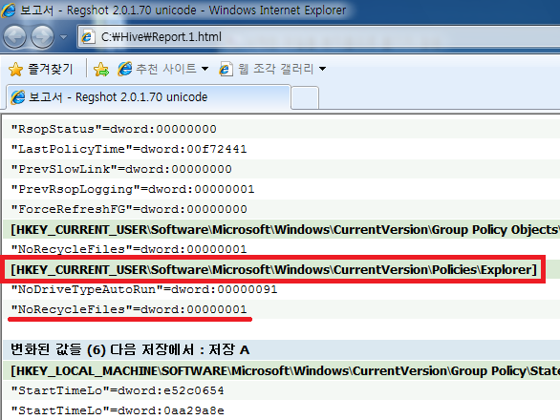Click the Group Policy Objects registry key heading
The image size is (560, 420).
tap(285, 229)
